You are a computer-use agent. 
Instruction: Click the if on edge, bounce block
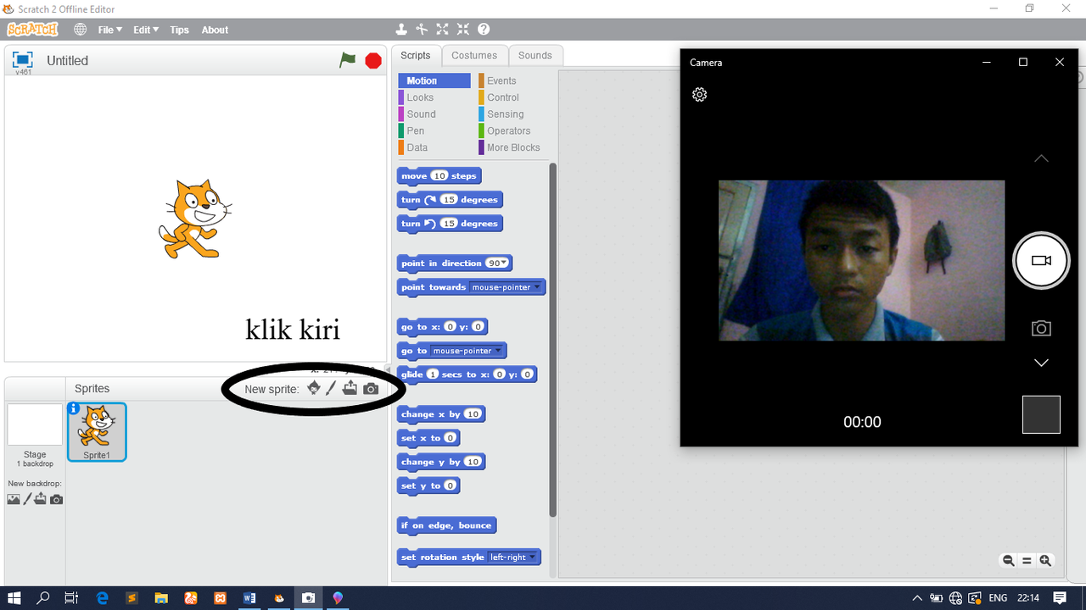tap(446, 525)
